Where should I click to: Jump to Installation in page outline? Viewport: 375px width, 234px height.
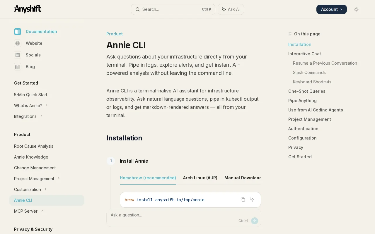tap(300, 44)
